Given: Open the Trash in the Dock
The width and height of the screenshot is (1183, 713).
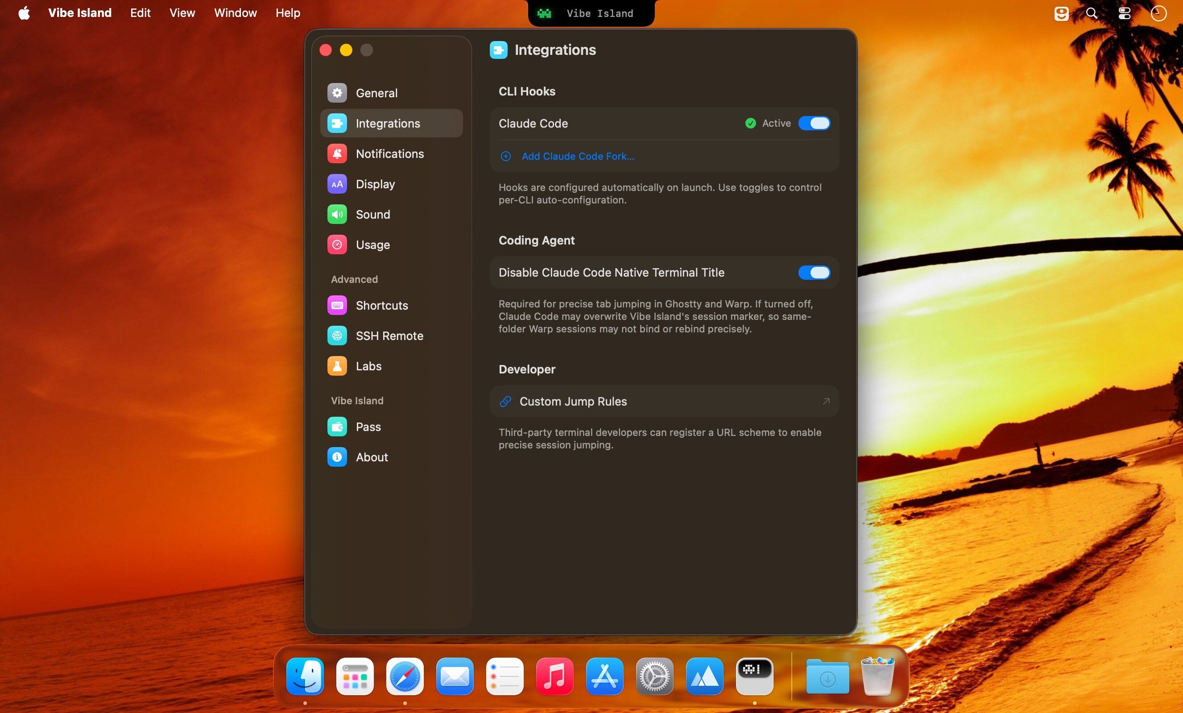Looking at the screenshot, I should (x=877, y=676).
